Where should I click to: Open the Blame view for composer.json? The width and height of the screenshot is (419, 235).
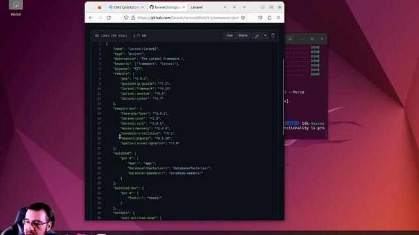[x=243, y=35]
